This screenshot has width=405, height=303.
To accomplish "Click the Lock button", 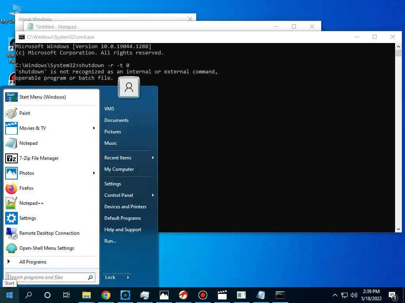I will (113, 277).
